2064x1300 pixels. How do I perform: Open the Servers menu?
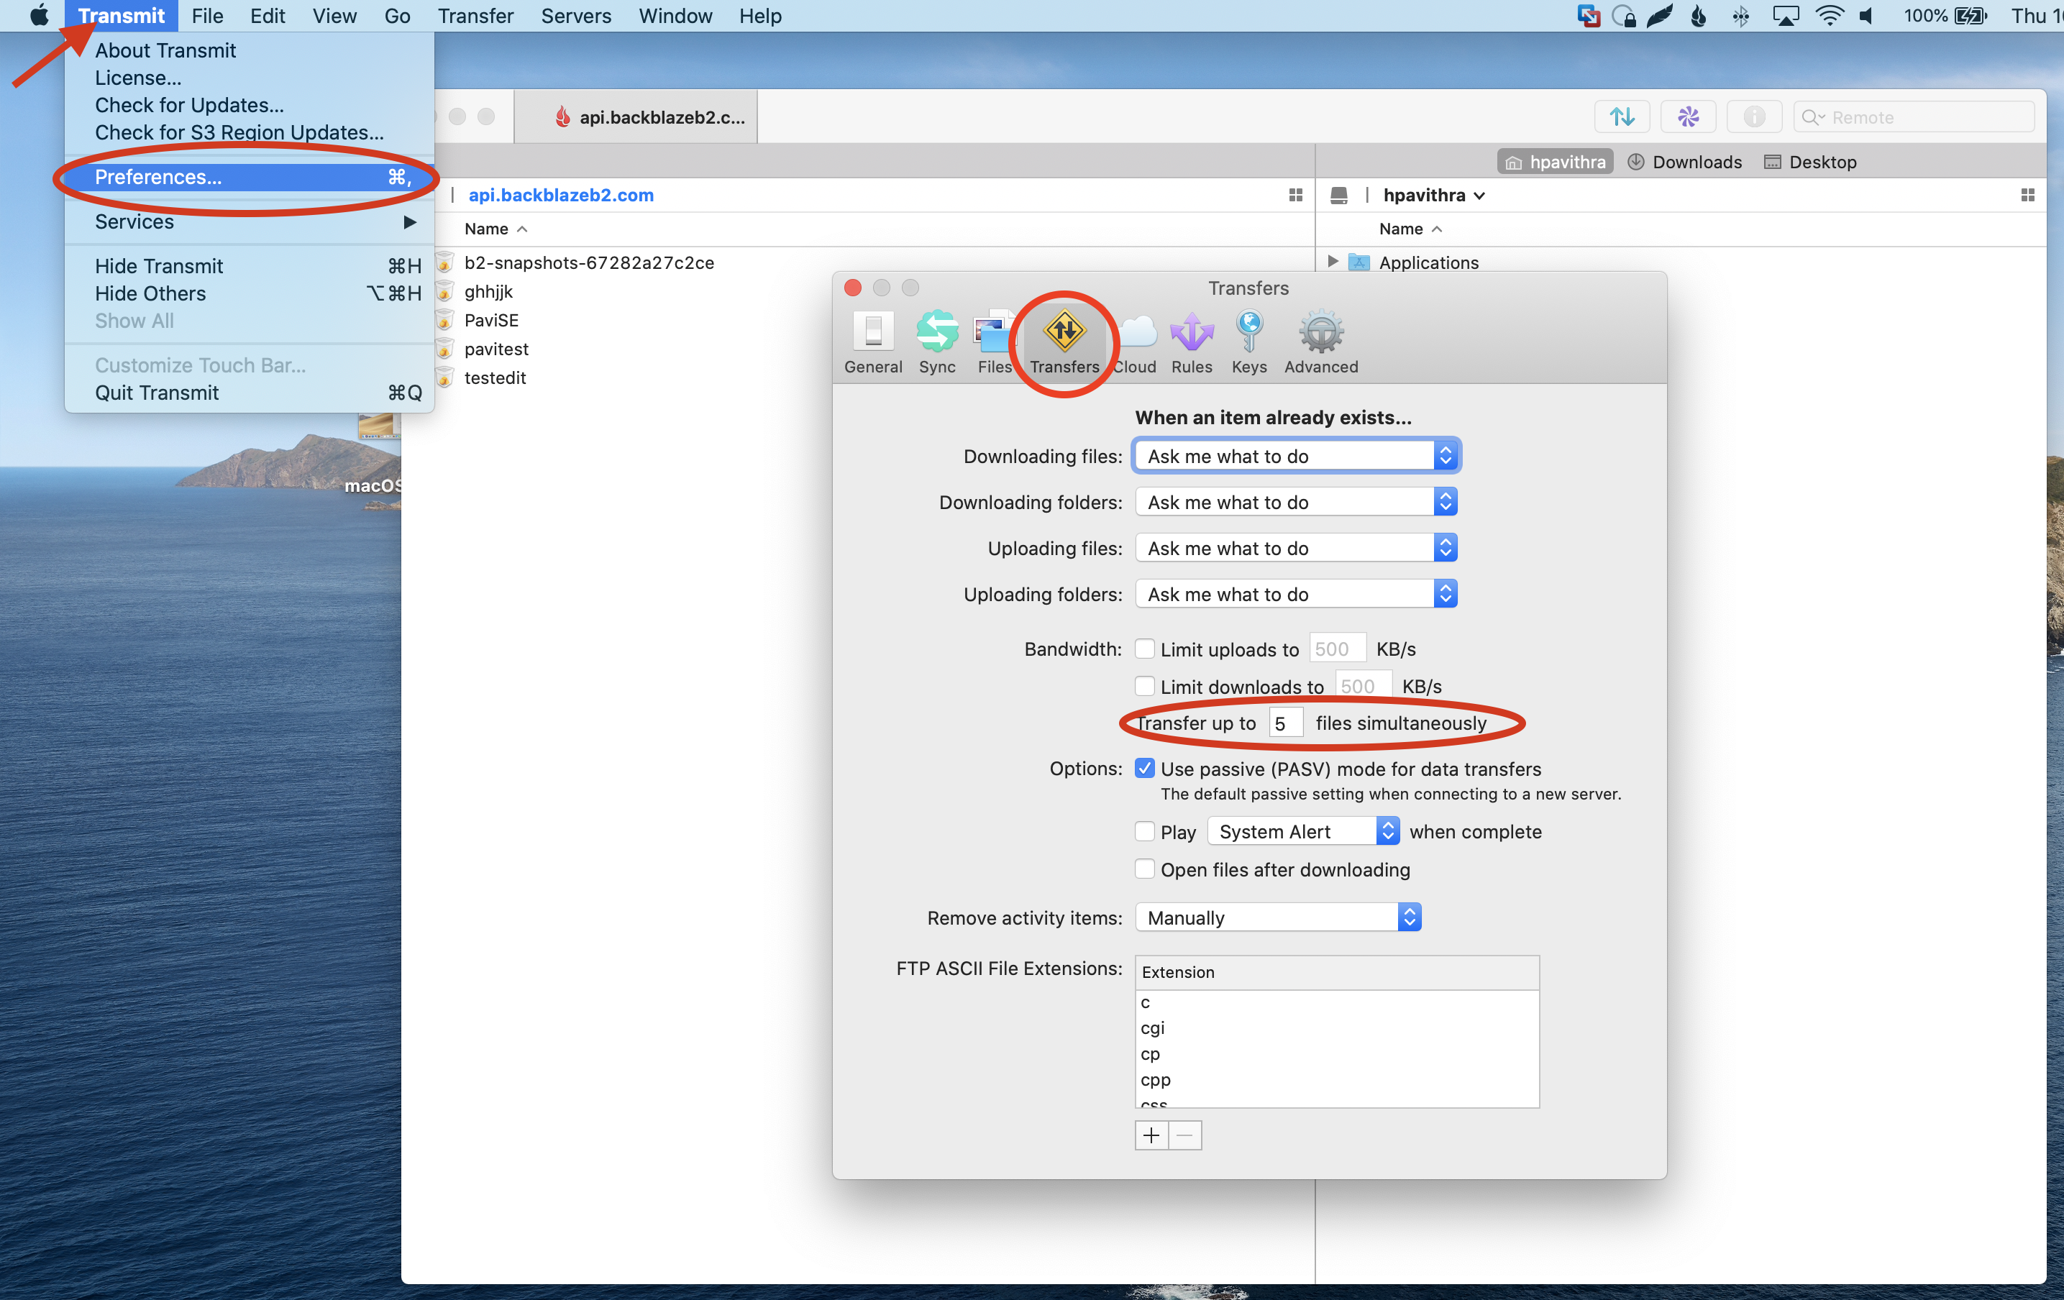576,15
